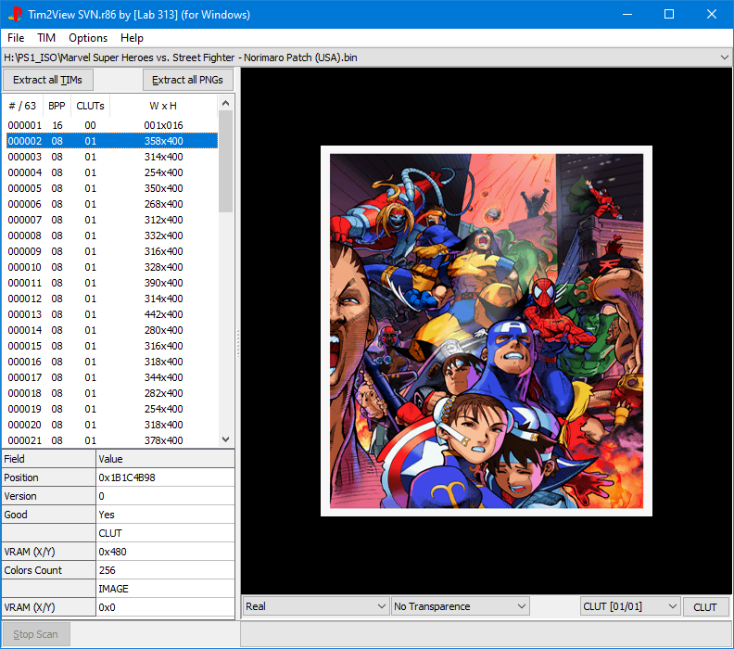Select TIM row 000009
This screenshot has width=734, height=649.
[x=112, y=251]
